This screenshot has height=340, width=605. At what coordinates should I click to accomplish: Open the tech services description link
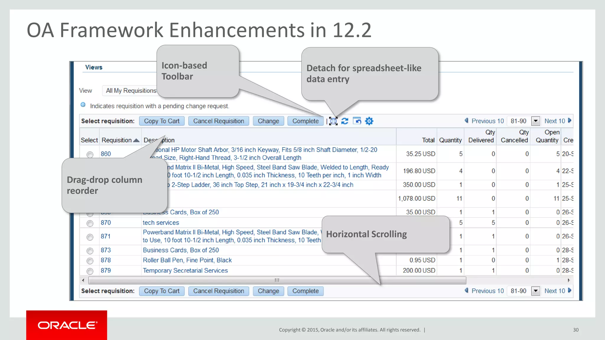point(161,223)
